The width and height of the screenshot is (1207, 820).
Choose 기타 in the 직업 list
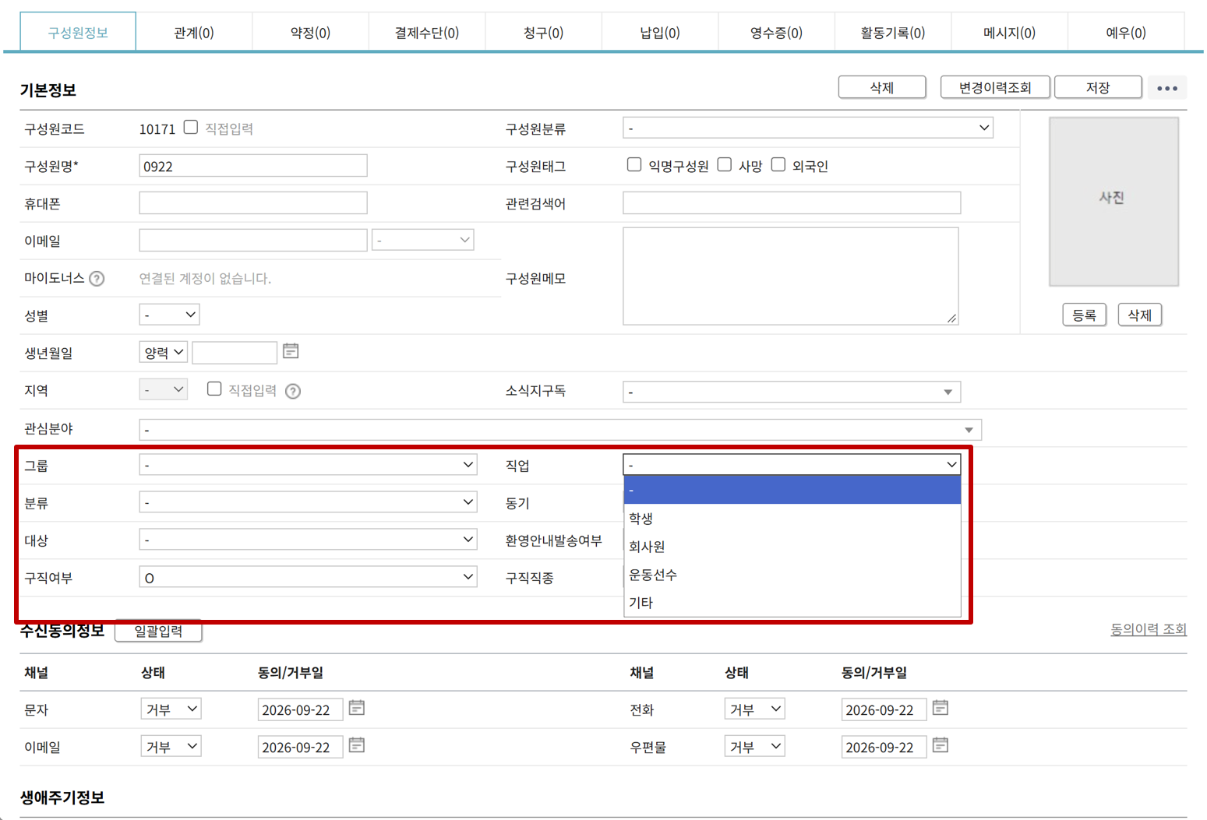(792, 603)
